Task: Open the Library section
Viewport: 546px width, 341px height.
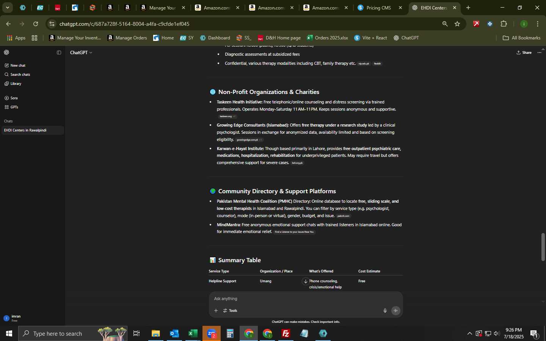Action: [16, 83]
